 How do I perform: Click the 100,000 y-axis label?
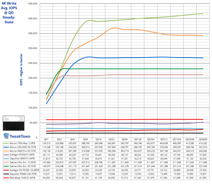coord(32,108)
